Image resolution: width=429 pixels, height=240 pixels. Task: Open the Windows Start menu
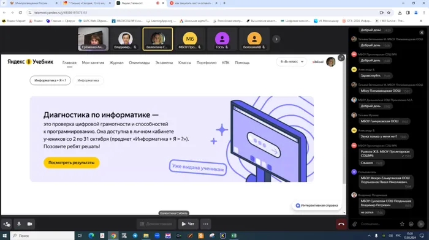coord(5,235)
